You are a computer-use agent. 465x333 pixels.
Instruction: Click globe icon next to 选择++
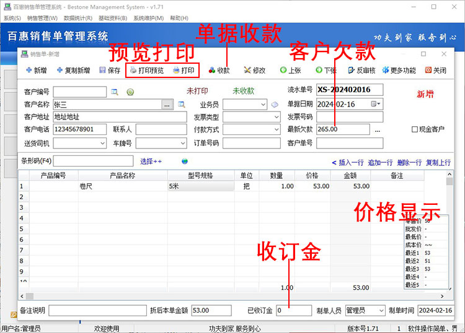point(185,162)
